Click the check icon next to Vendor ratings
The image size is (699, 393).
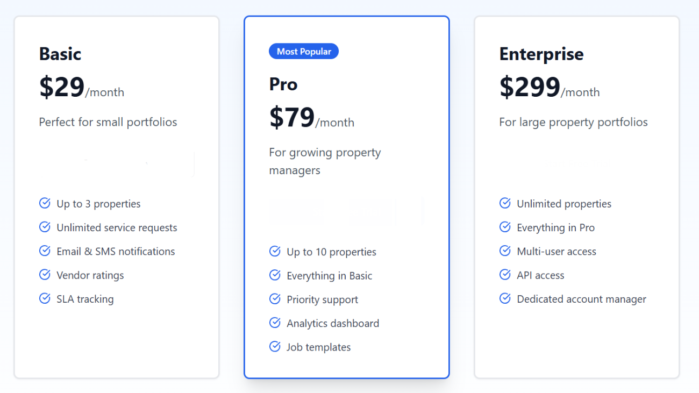tap(45, 275)
